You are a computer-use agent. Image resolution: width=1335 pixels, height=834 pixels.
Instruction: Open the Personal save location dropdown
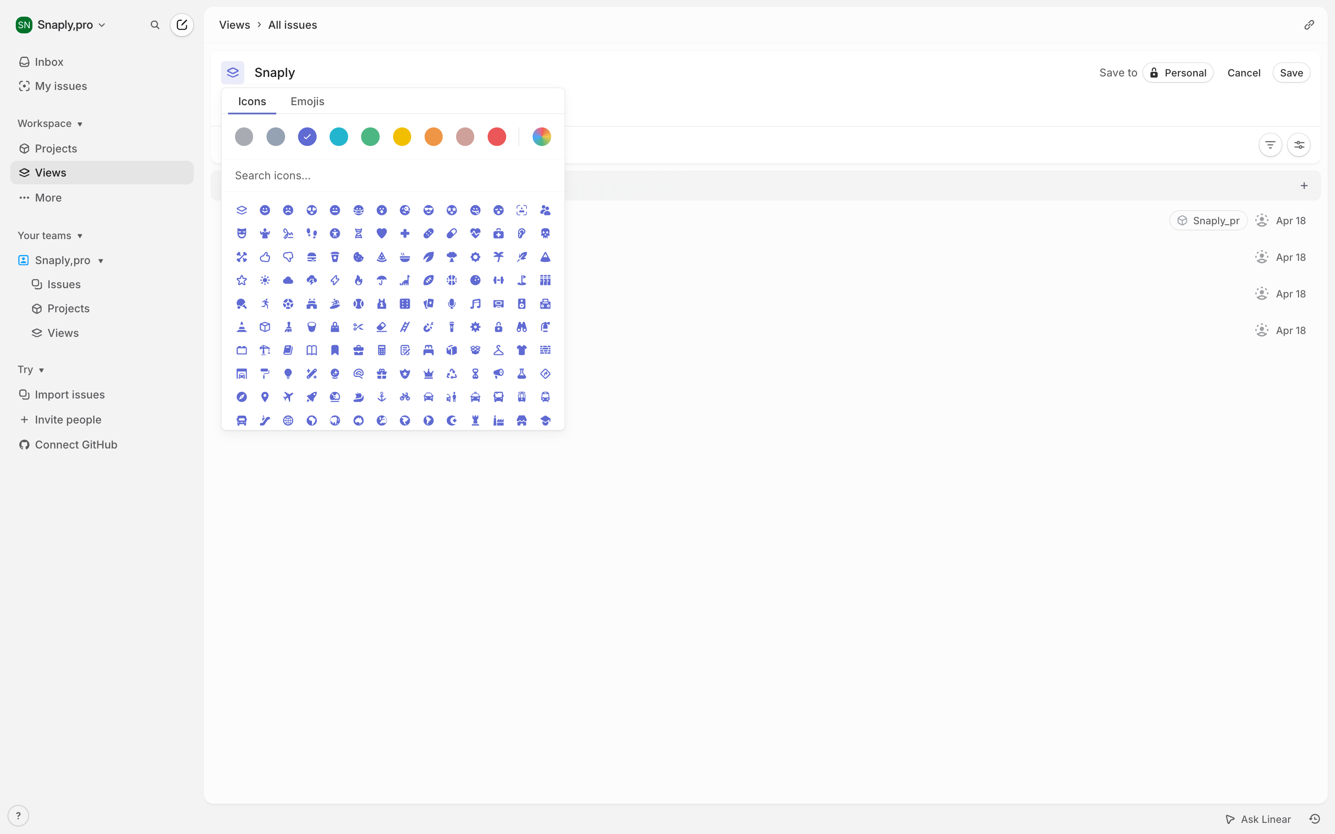[1178, 73]
